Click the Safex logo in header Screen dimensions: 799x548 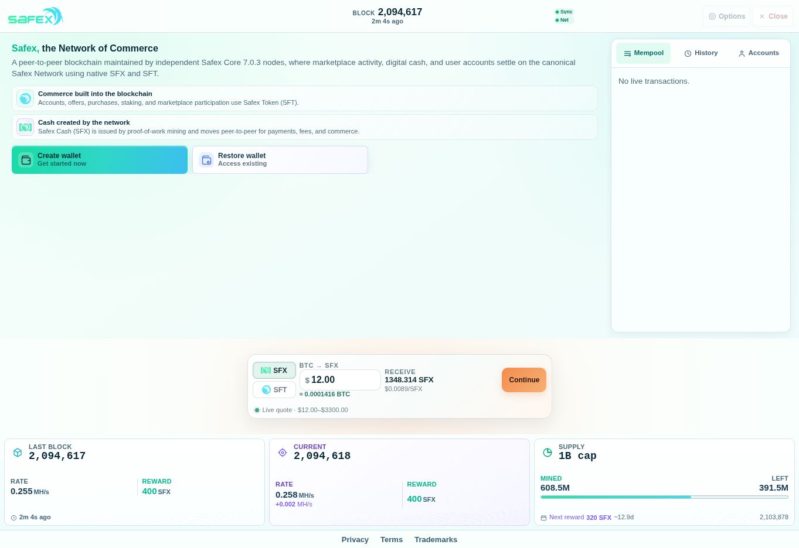pyautogui.click(x=35, y=16)
